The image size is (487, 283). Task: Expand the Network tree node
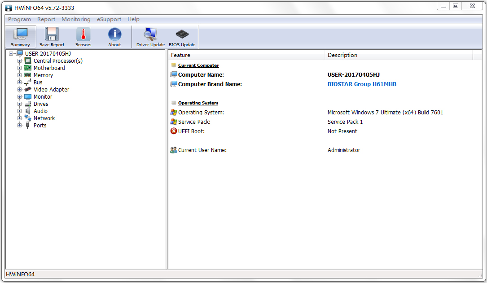click(x=19, y=118)
